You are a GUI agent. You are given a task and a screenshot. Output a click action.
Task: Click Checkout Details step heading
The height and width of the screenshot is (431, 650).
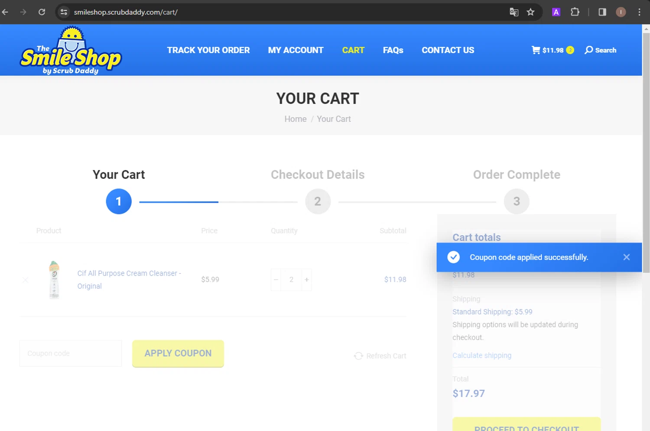[x=318, y=175]
